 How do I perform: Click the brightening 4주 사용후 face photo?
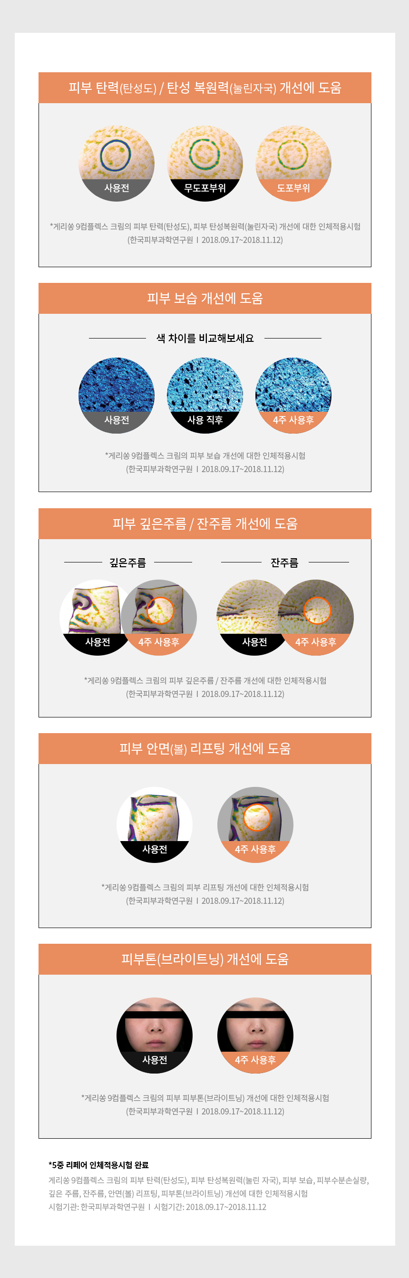255,1036
